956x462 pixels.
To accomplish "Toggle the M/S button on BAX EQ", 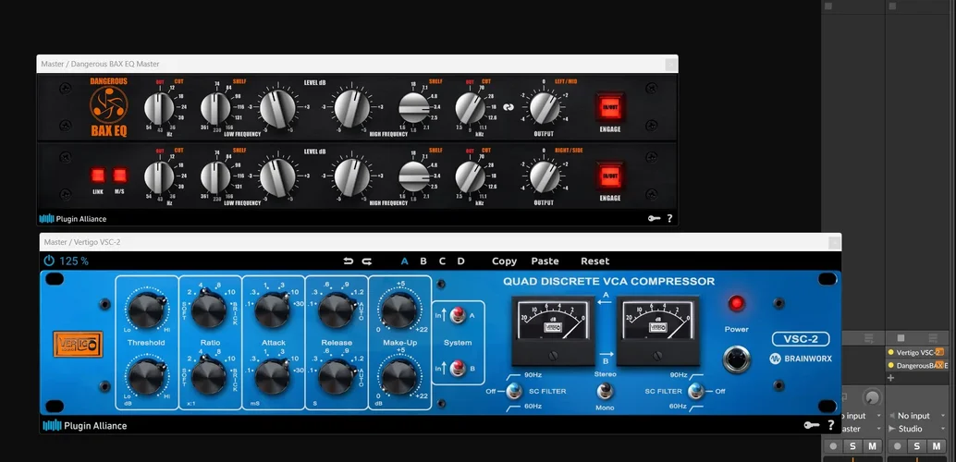I will coord(120,176).
